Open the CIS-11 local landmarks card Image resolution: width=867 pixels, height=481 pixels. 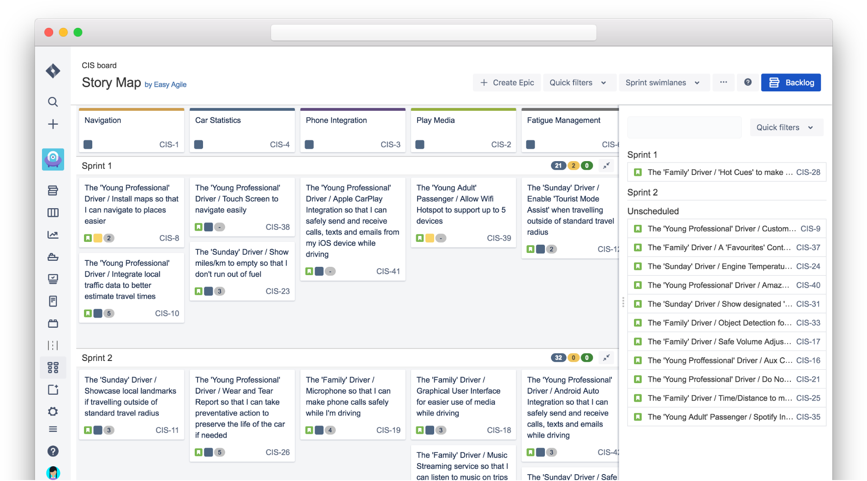click(x=132, y=404)
